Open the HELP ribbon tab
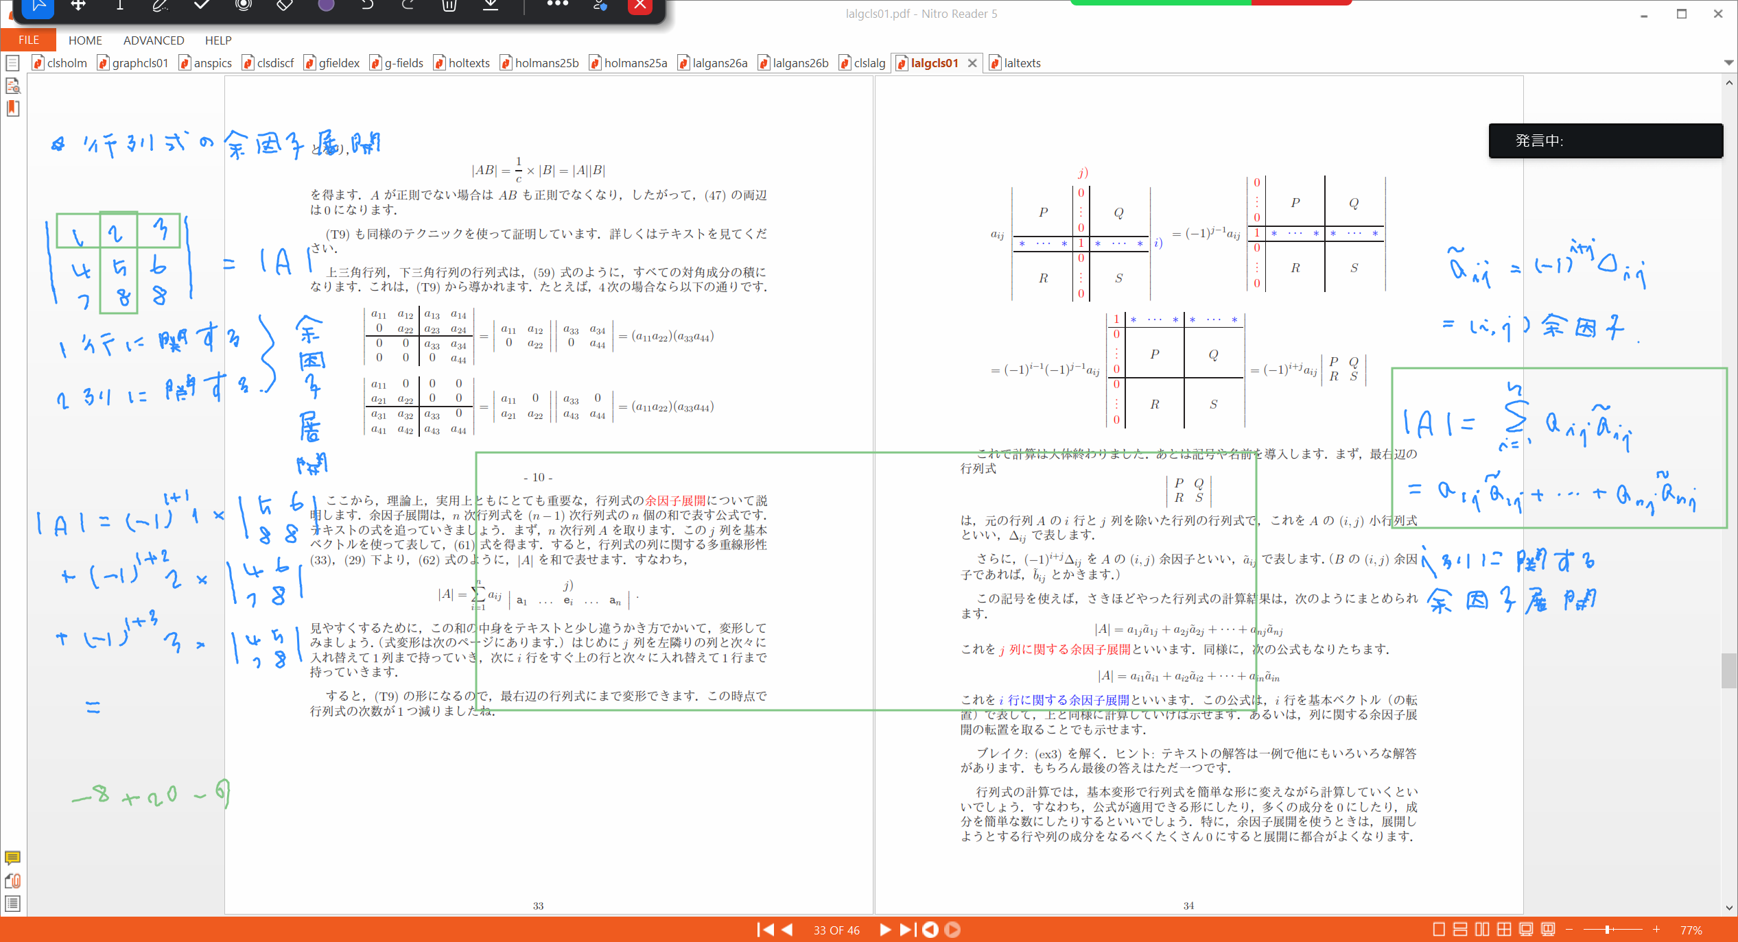 pos(218,40)
